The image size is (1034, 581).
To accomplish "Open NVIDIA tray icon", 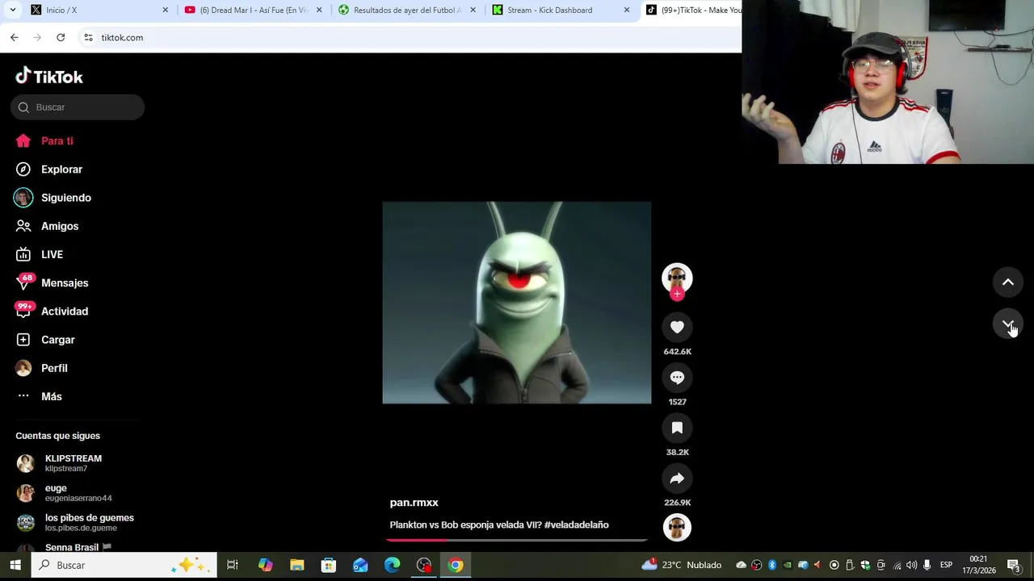I will 788,565.
